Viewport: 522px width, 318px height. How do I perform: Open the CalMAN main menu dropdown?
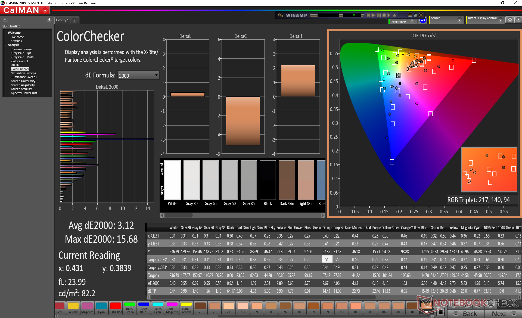[45, 11]
